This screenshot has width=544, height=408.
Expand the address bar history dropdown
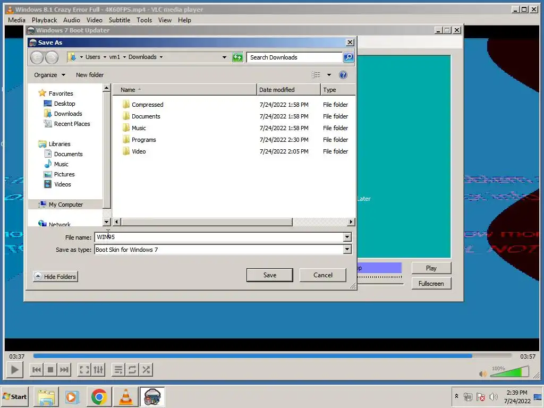point(225,57)
